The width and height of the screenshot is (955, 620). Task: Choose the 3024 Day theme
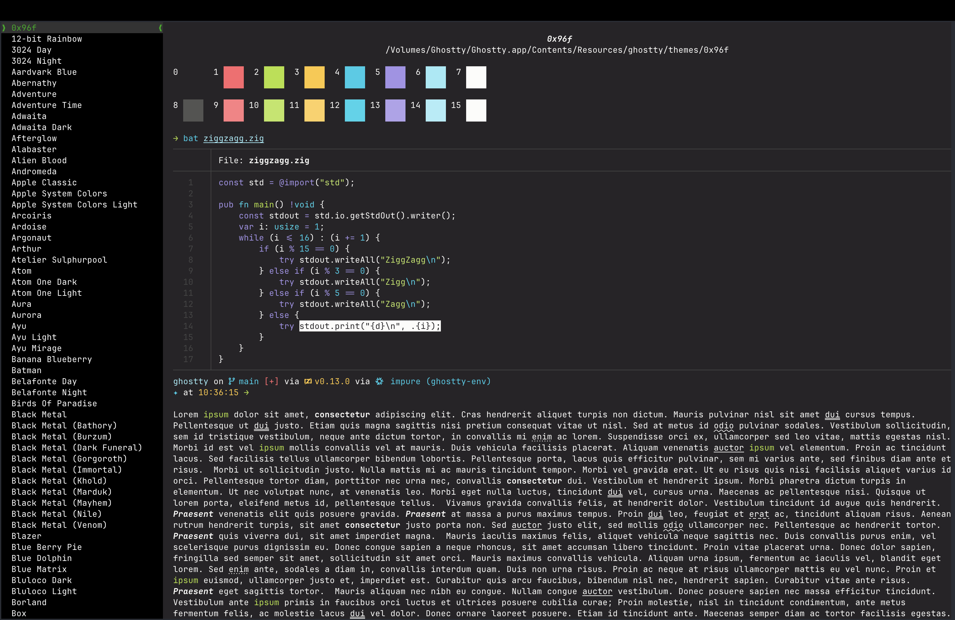click(x=31, y=50)
